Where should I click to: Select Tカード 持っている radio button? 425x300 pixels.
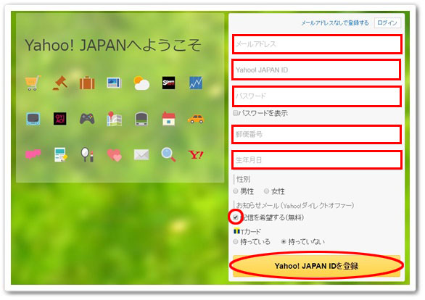pos(236,241)
